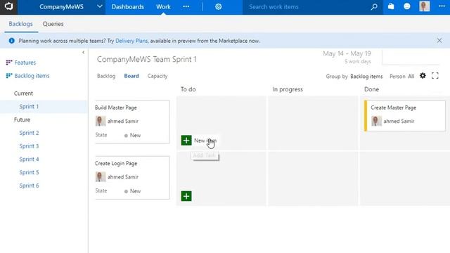Viewport: 450px width, 253px height.
Task: Click the Current sprints heading
Action: tap(23, 93)
